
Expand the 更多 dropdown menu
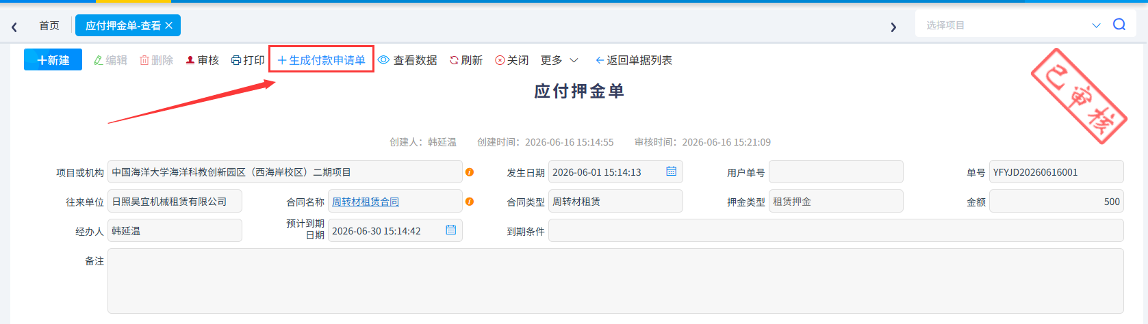point(559,60)
